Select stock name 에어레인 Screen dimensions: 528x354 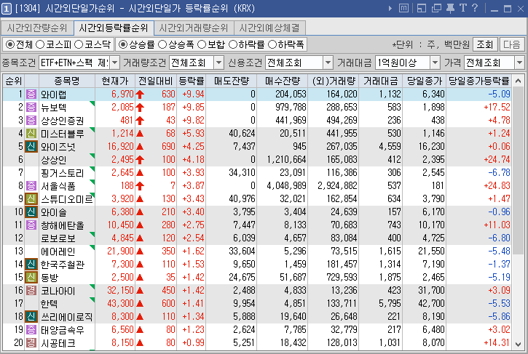click(58, 251)
